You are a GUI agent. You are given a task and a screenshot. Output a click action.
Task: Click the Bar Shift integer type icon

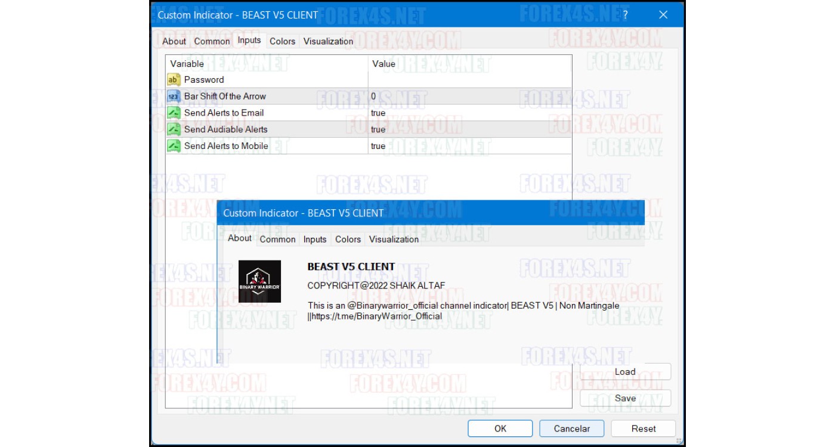[x=174, y=97]
